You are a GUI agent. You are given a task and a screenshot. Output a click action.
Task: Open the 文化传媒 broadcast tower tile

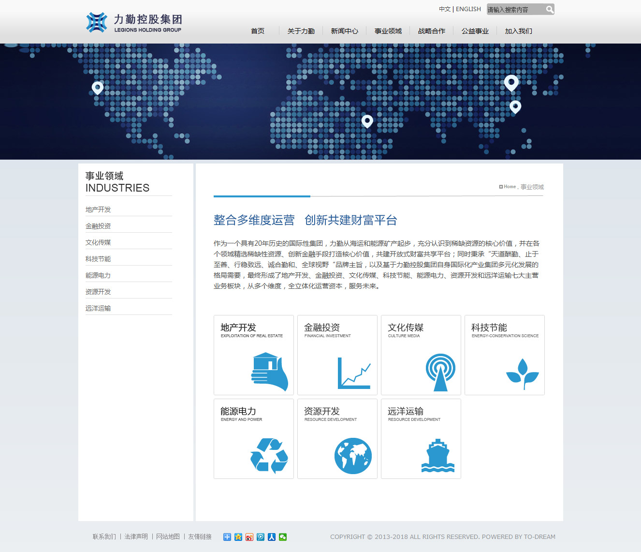421,355
